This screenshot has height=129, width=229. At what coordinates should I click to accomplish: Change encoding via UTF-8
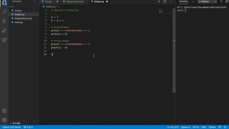tap(196, 127)
